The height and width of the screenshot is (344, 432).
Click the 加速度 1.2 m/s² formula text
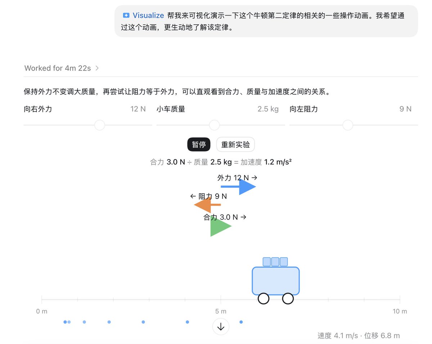(x=266, y=162)
